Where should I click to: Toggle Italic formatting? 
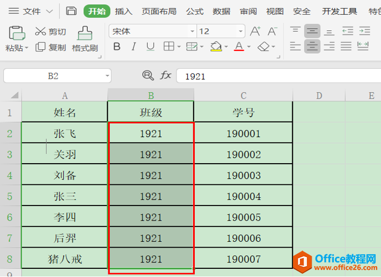(x=133, y=46)
